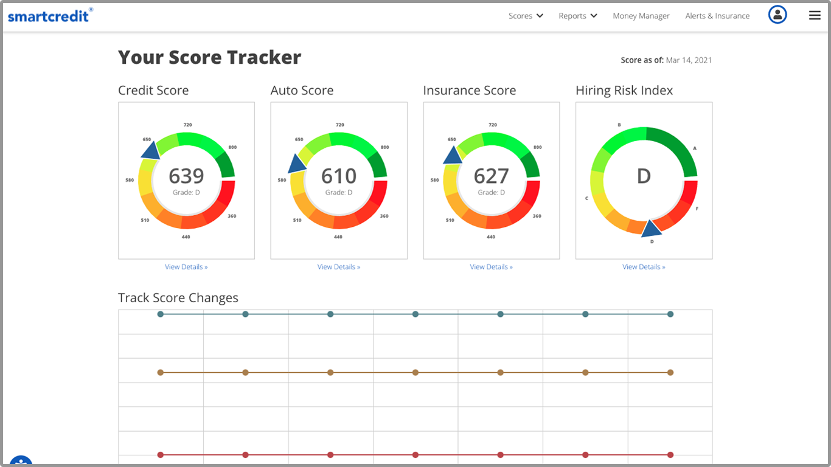Screen dimensions: 831x467
Task: Expand the Scores dropdown menu
Action: tap(526, 16)
